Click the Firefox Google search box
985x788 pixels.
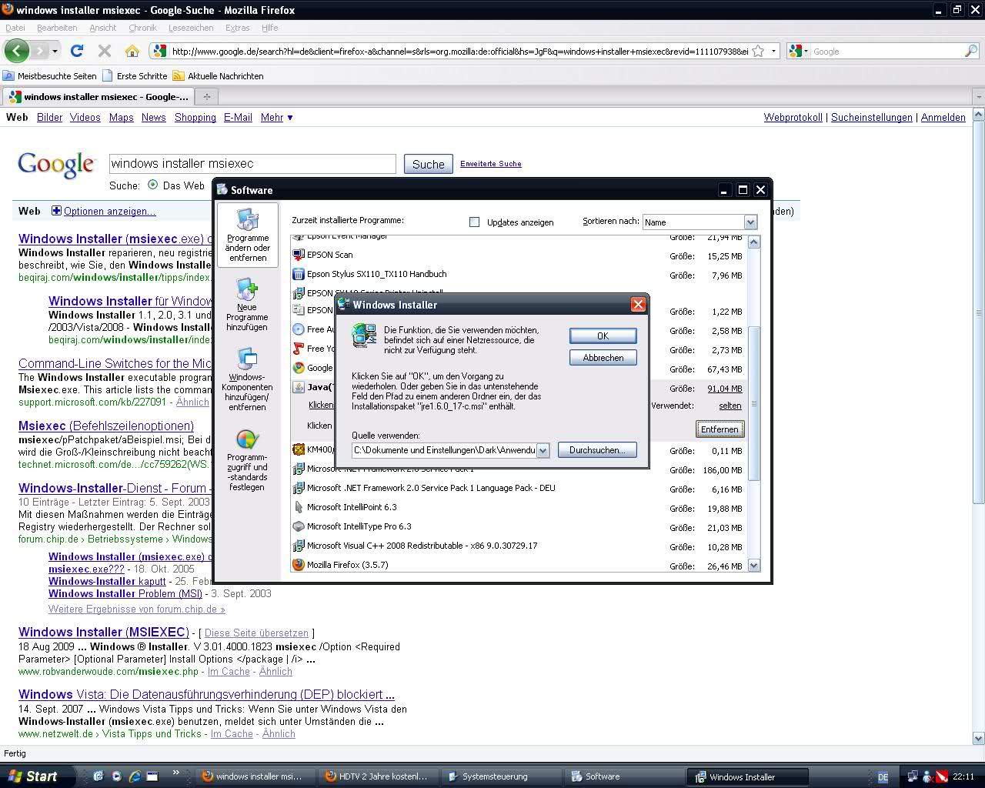(886, 52)
